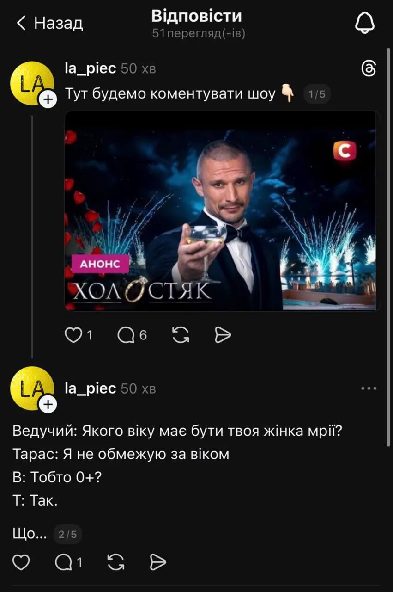
Task: Repost the second post
Action: pos(115,562)
